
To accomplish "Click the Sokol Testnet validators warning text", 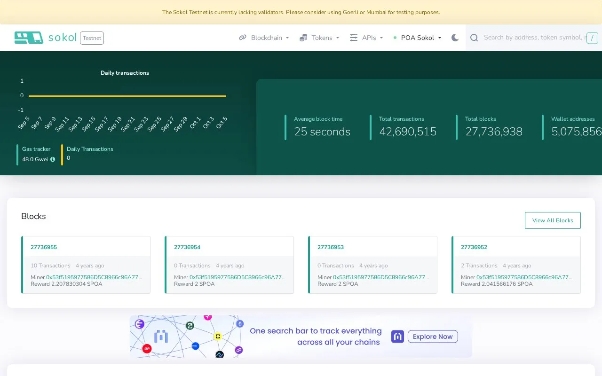I will [x=301, y=12].
